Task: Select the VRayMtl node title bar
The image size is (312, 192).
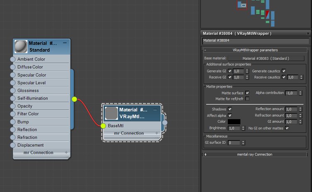Action: (133, 113)
